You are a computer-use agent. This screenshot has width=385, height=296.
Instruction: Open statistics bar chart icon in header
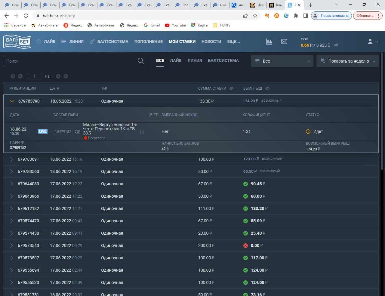click(269, 42)
